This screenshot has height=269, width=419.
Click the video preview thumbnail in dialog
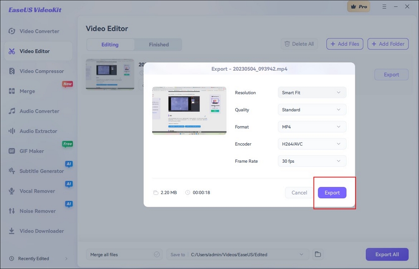tap(189, 110)
